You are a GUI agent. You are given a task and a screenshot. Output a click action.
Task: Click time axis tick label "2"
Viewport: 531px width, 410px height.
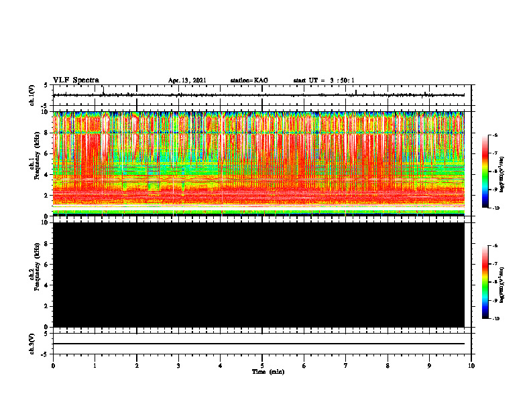click(137, 366)
